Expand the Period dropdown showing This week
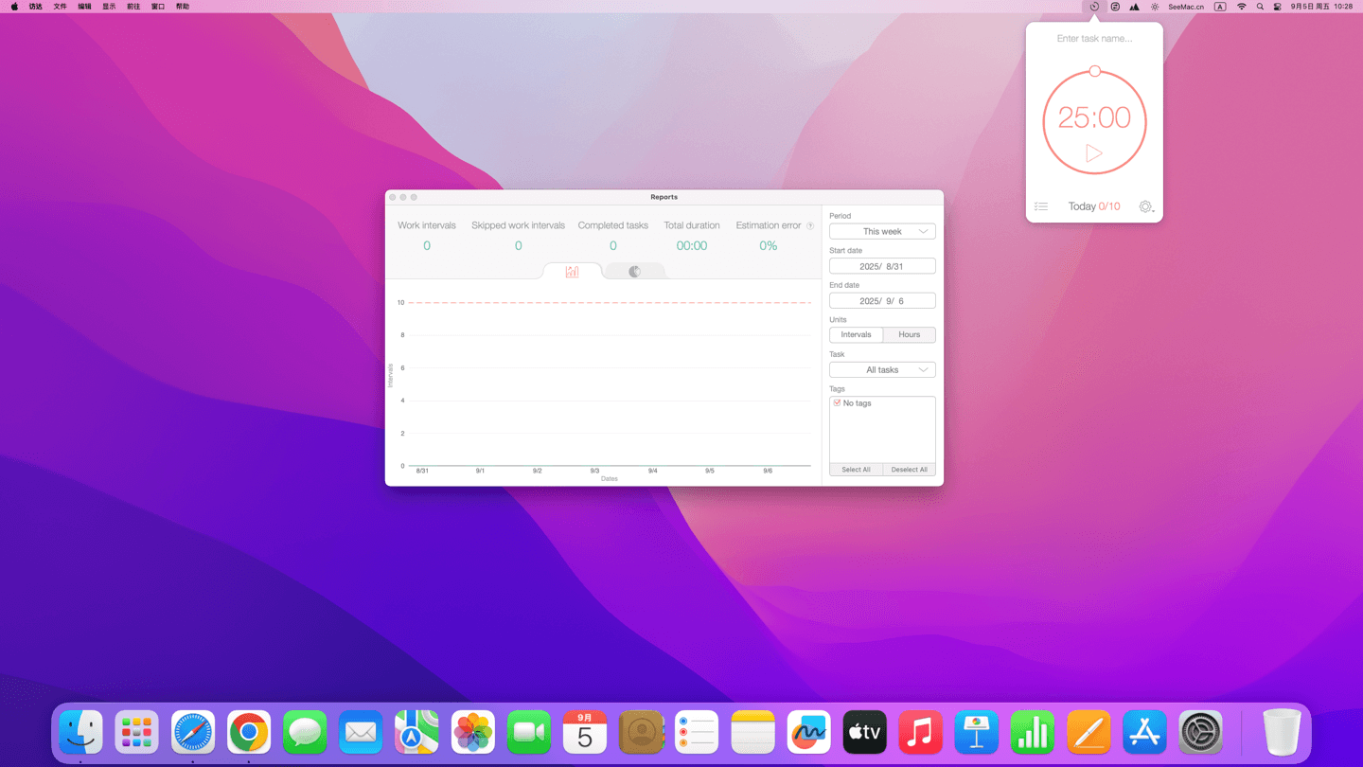Screen dimensions: 1363x767 click(x=882, y=232)
